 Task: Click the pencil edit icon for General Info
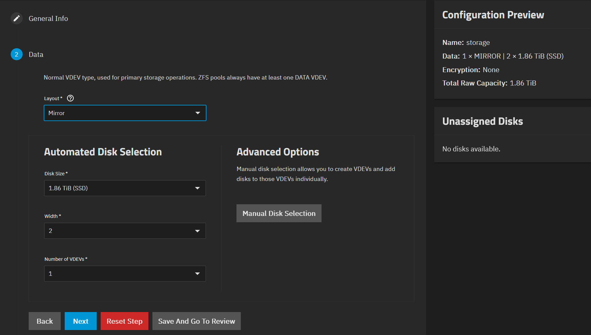coord(17,18)
